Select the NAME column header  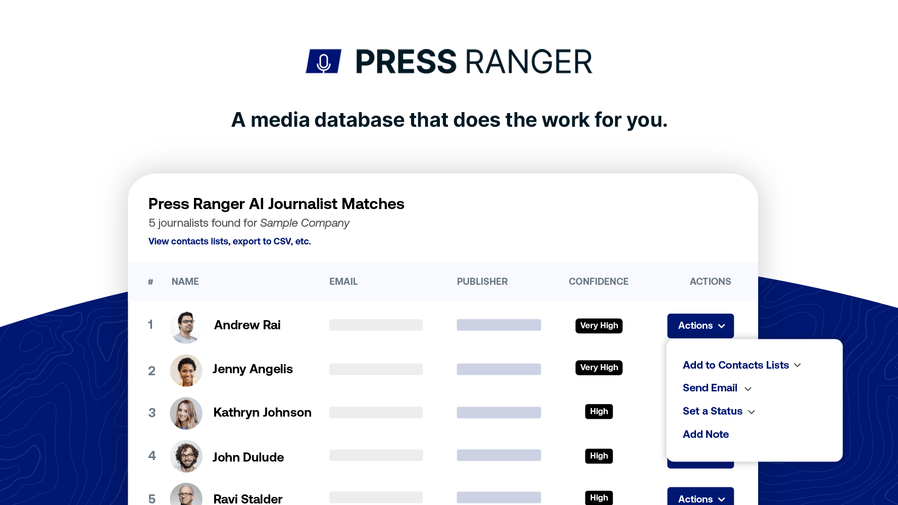click(x=185, y=281)
